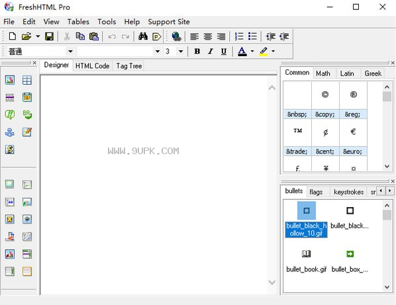The image size is (396, 305).
Task: Insert date with calendar sidebar icon
Action: click(27, 97)
